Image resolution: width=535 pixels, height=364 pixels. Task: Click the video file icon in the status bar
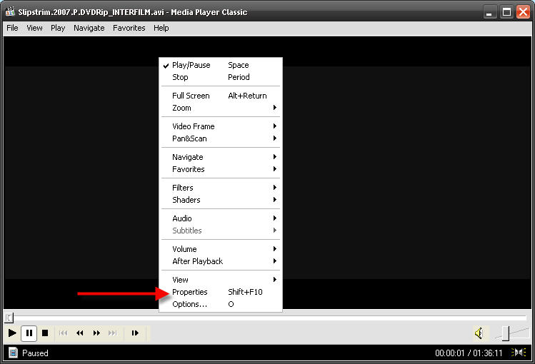point(13,353)
